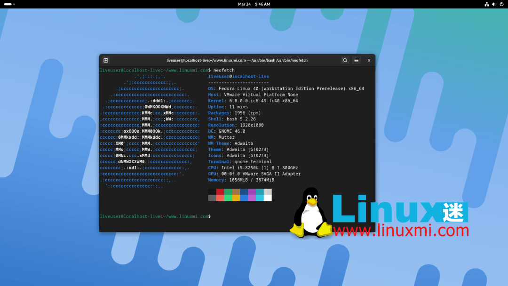
Task: Open a new terminal tab with the plus icon
Action: (x=105, y=60)
